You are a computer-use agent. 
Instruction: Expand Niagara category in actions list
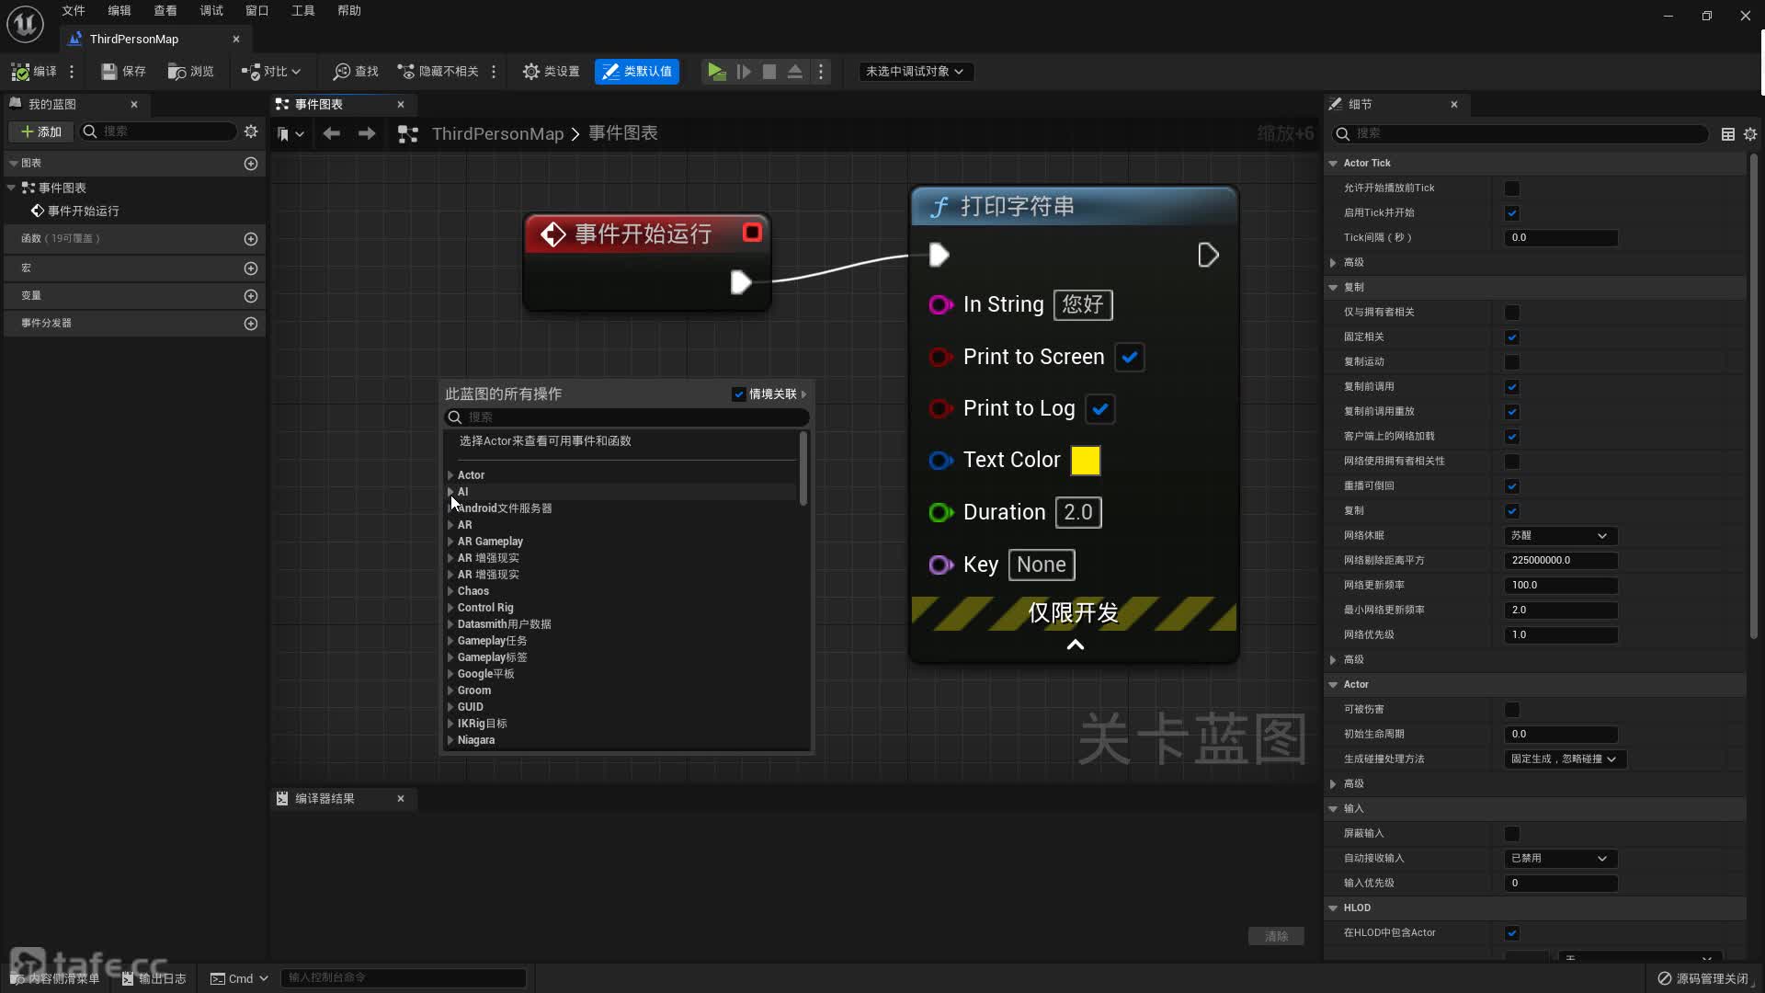pyautogui.click(x=450, y=740)
